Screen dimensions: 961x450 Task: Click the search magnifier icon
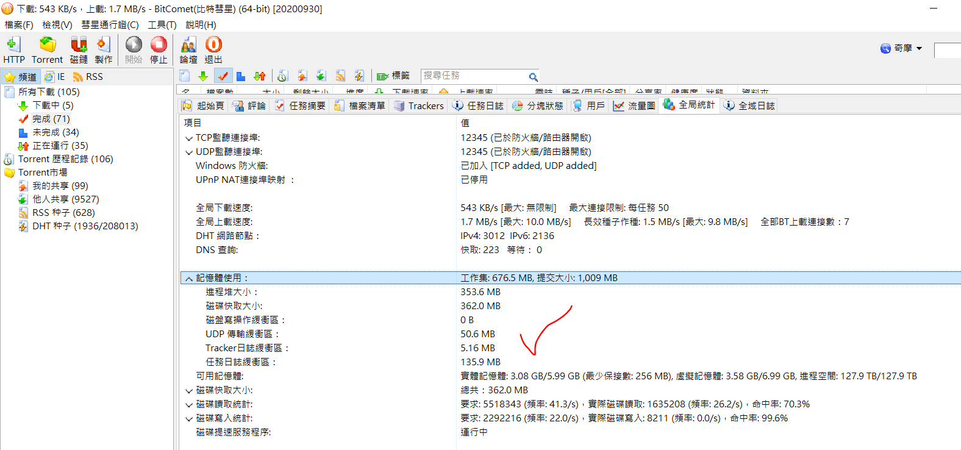point(533,77)
